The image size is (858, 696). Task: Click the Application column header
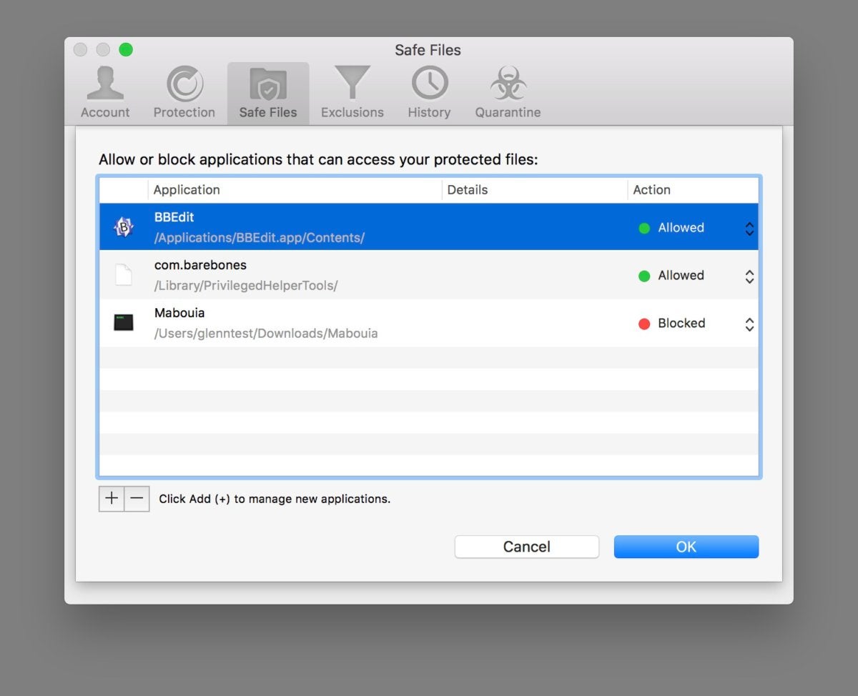187,190
